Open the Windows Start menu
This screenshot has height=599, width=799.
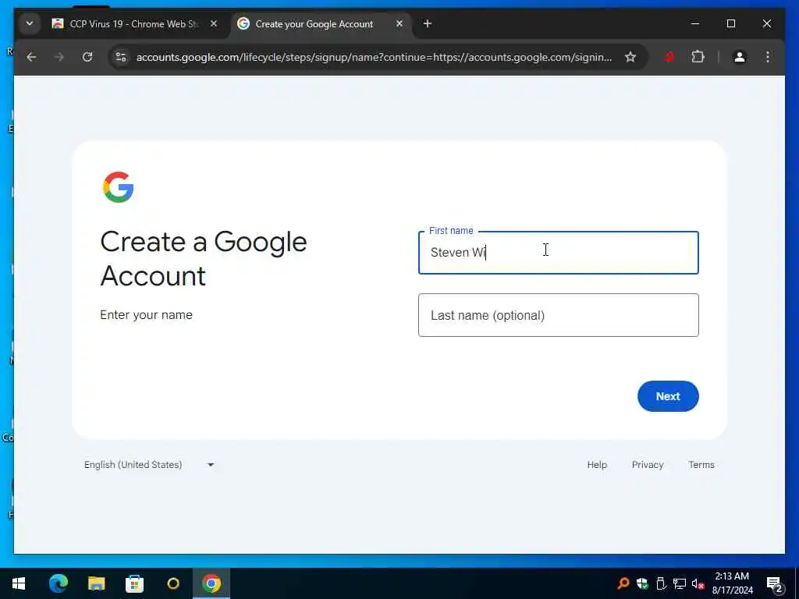19,583
